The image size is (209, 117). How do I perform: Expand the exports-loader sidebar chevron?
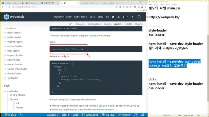point(5,42)
